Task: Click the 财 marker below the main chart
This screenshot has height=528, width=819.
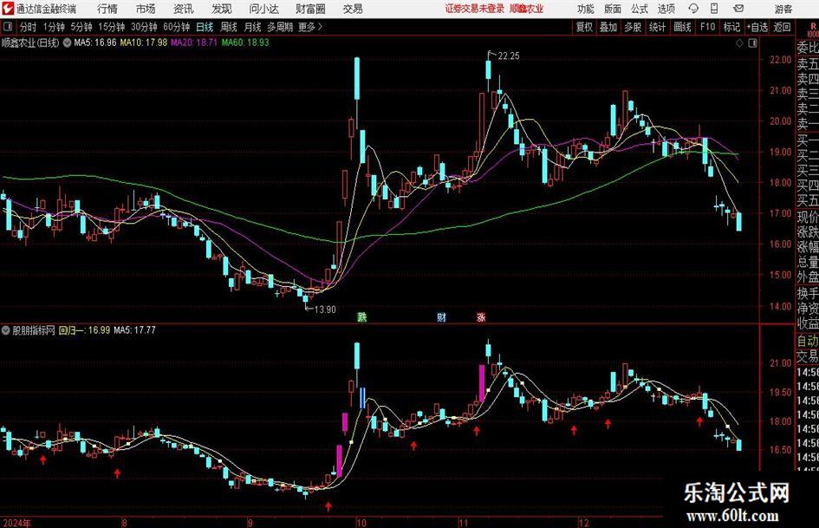Action: tap(441, 316)
